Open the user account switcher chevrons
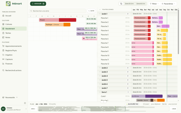 (x=26, y=109)
